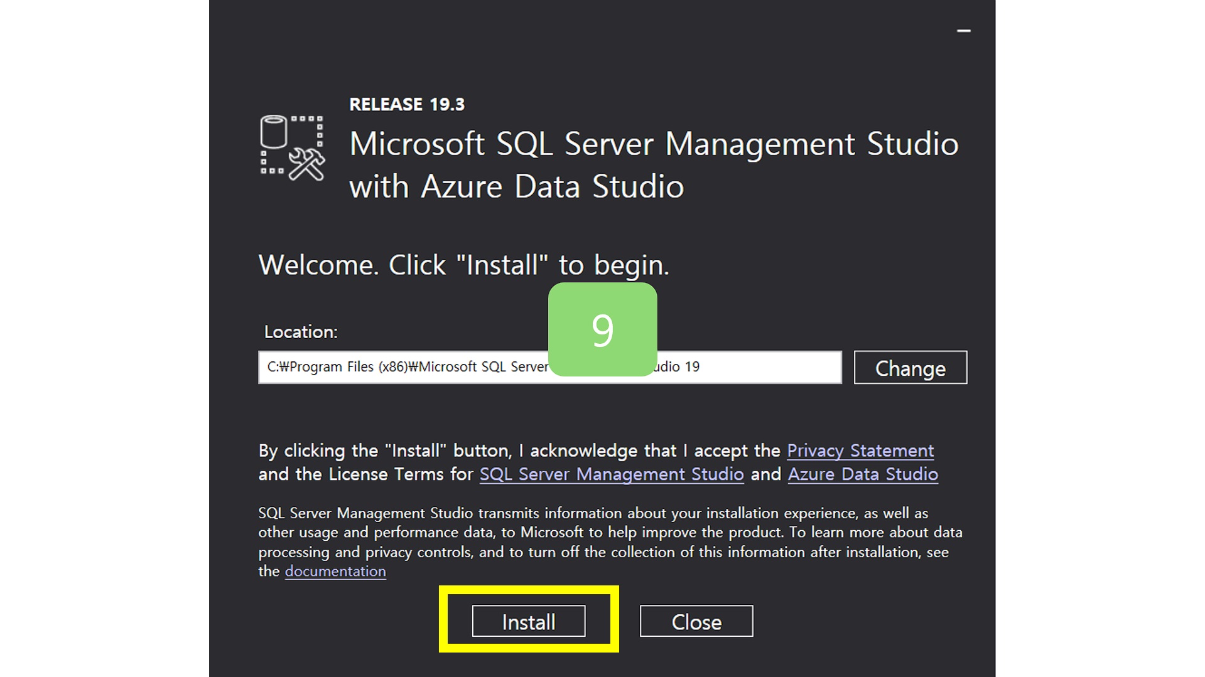Open the SQL Server Management Studio license terms link
The height and width of the screenshot is (677, 1205).
point(611,474)
